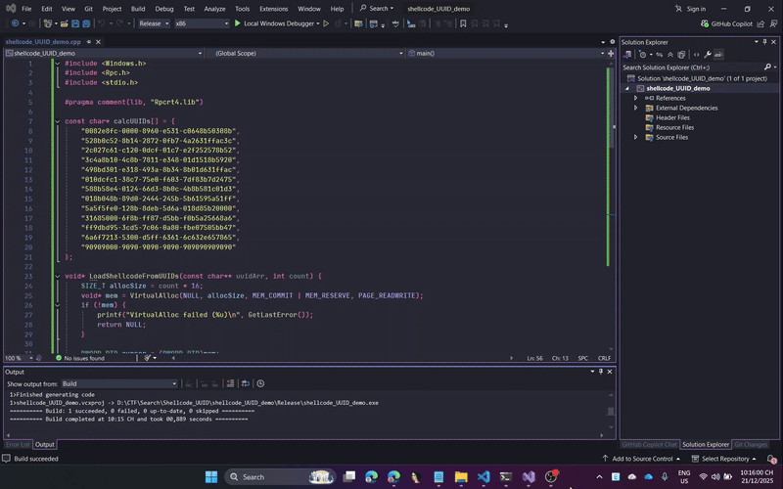The width and height of the screenshot is (783, 489).
Task: Open the x86 platform dropdown
Action: (x=199, y=22)
